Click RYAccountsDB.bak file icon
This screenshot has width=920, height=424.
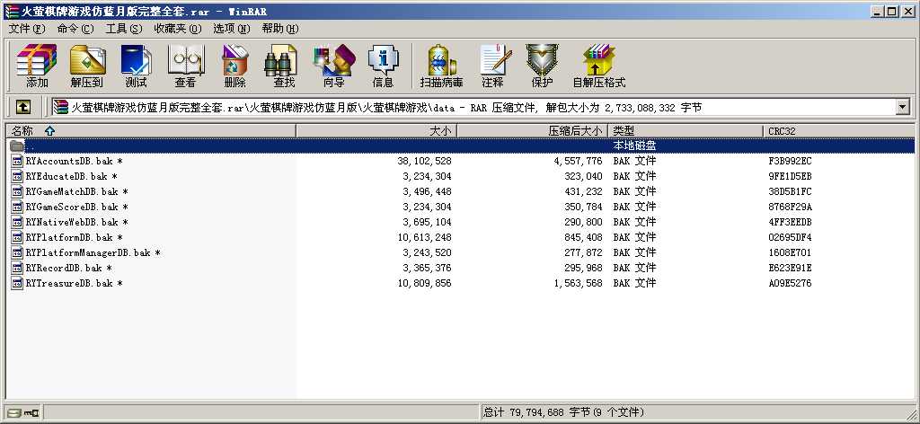17,161
